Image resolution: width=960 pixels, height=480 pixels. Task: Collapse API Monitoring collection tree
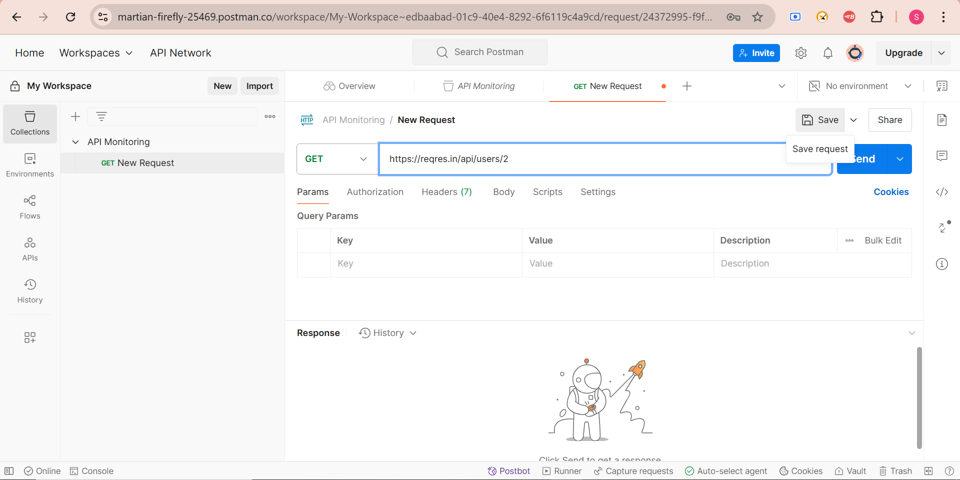(75, 142)
